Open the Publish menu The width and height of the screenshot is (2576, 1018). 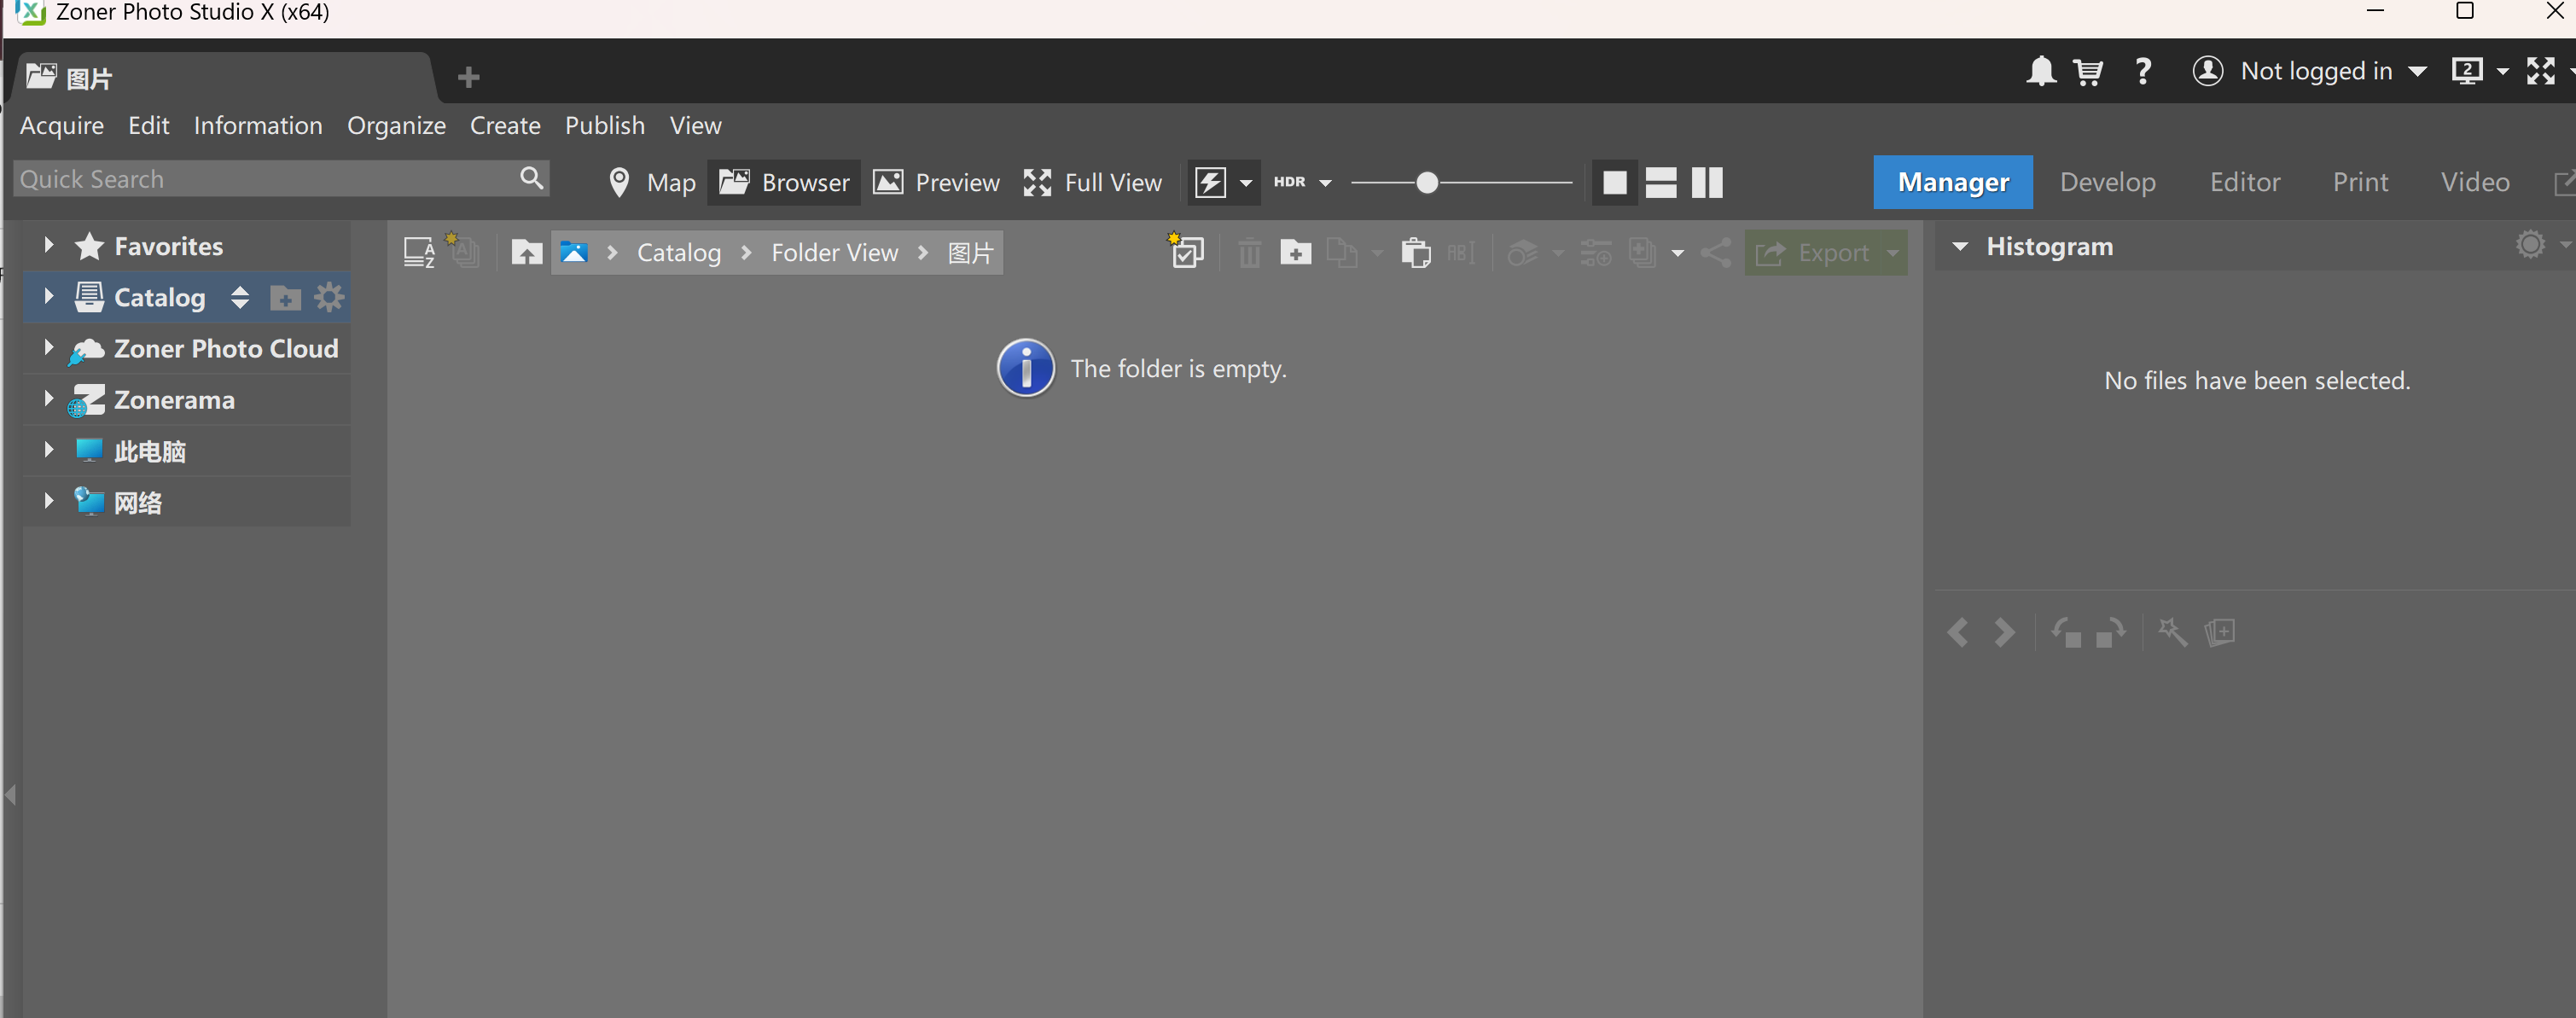click(x=604, y=125)
